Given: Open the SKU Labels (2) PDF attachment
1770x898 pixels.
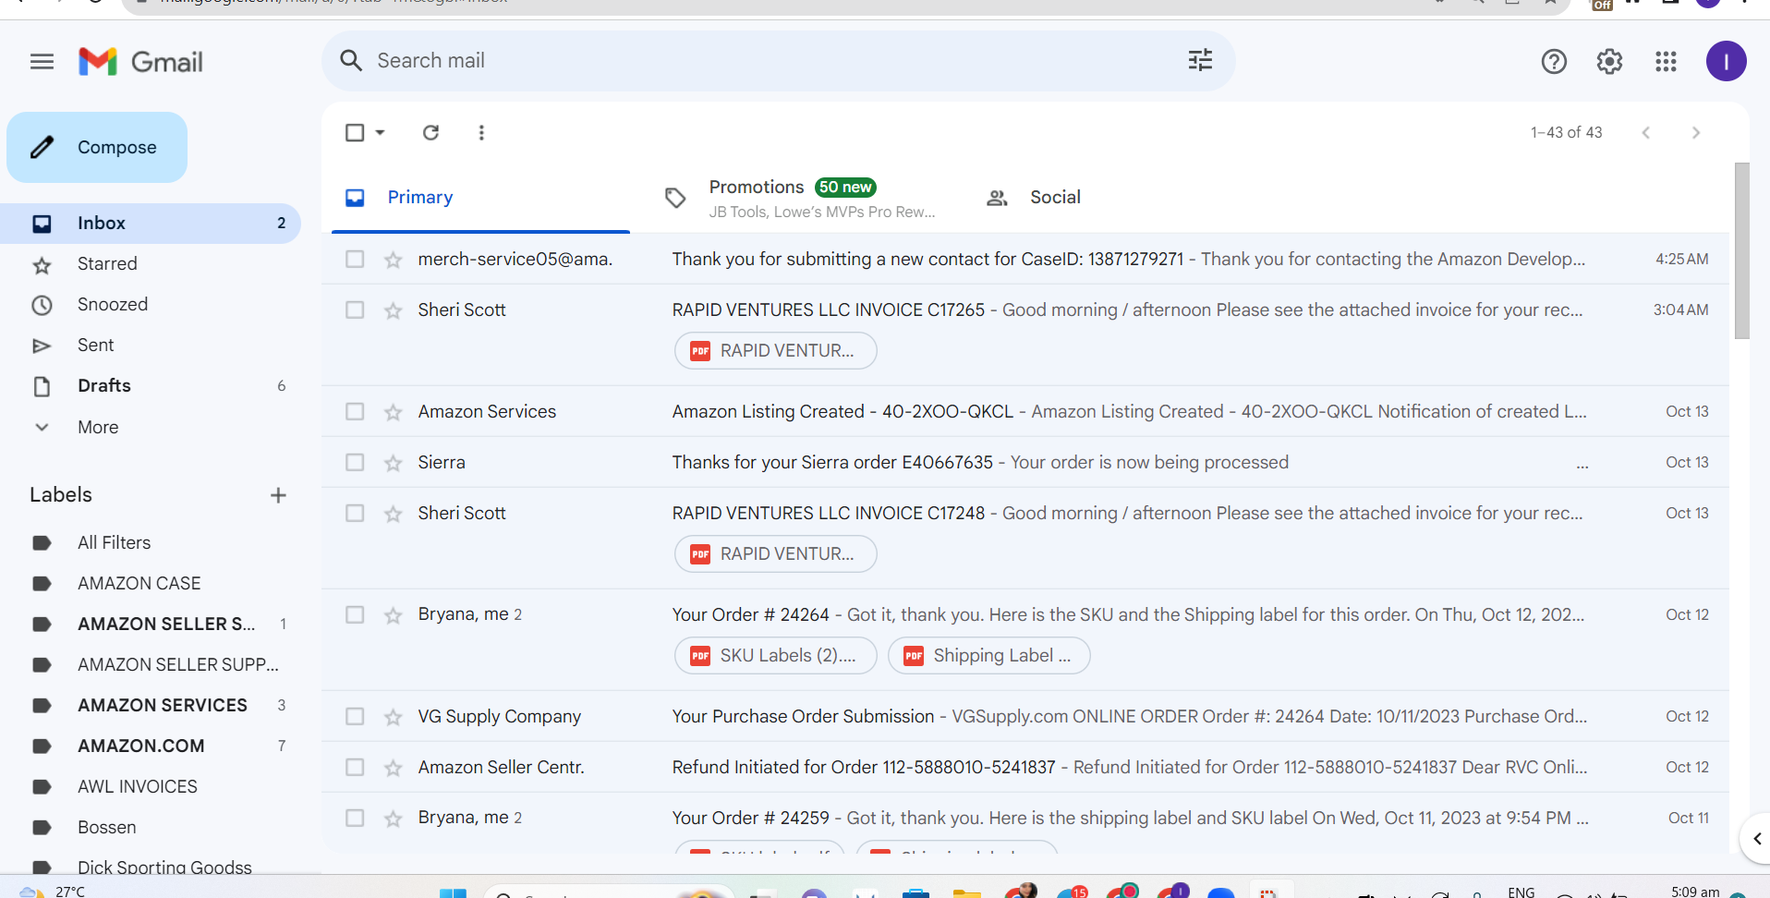Looking at the screenshot, I should [x=776, y=656].
